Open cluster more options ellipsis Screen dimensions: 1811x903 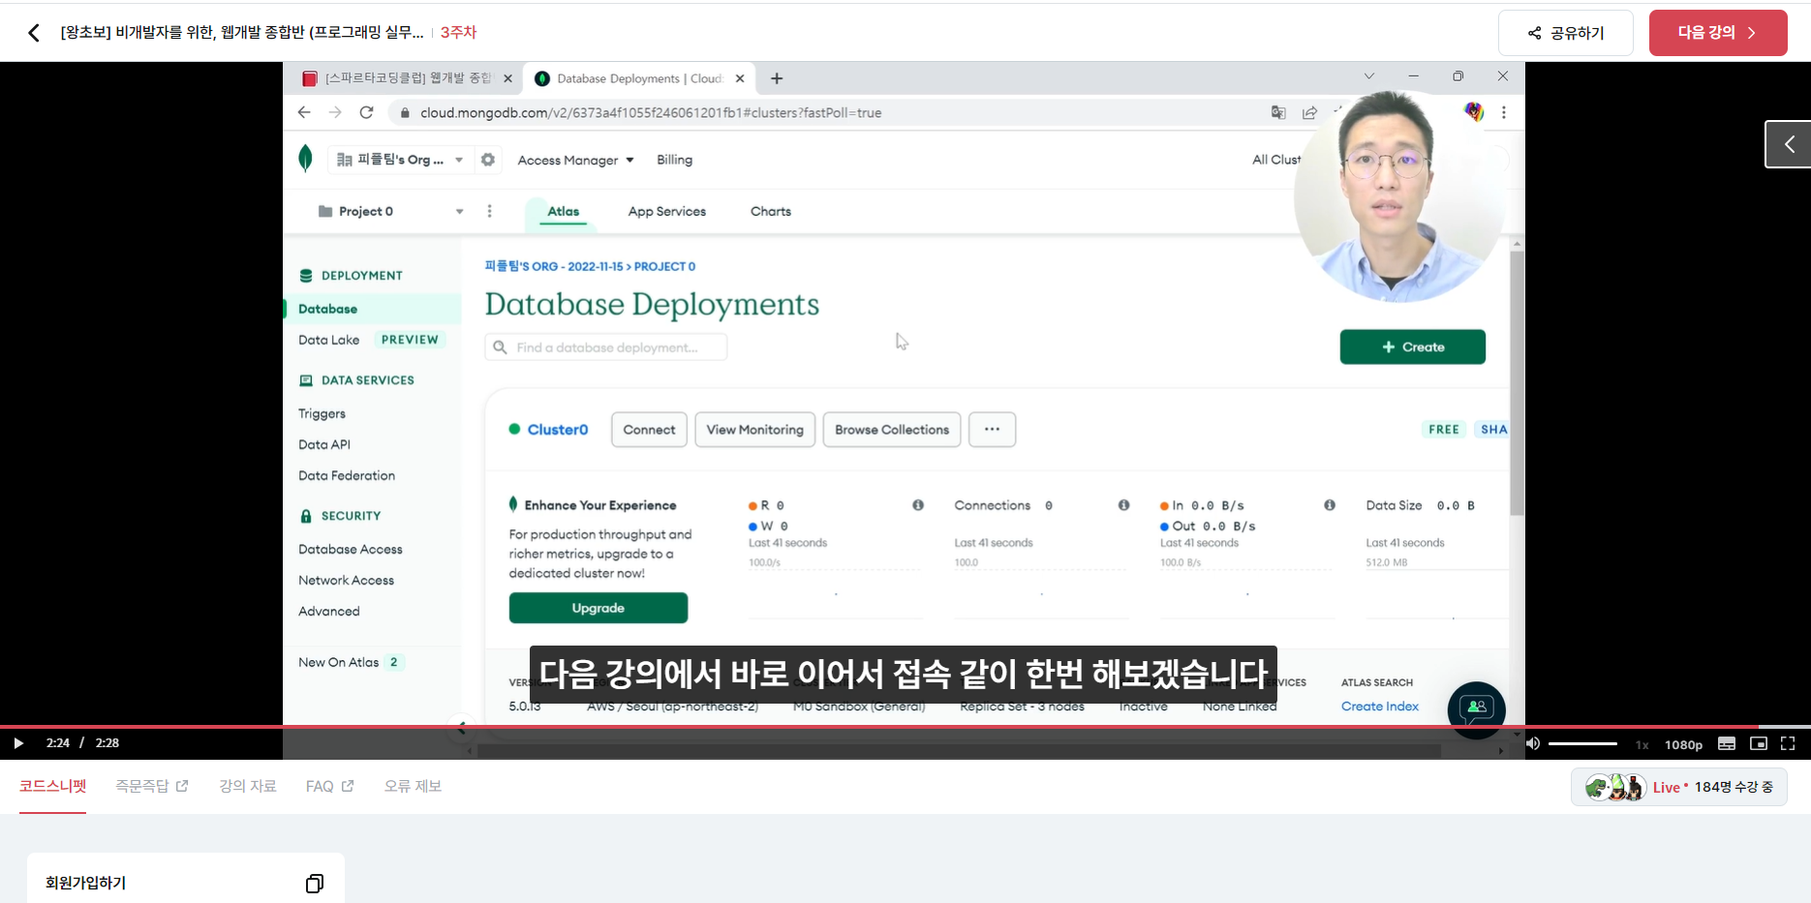pos(992,430)
